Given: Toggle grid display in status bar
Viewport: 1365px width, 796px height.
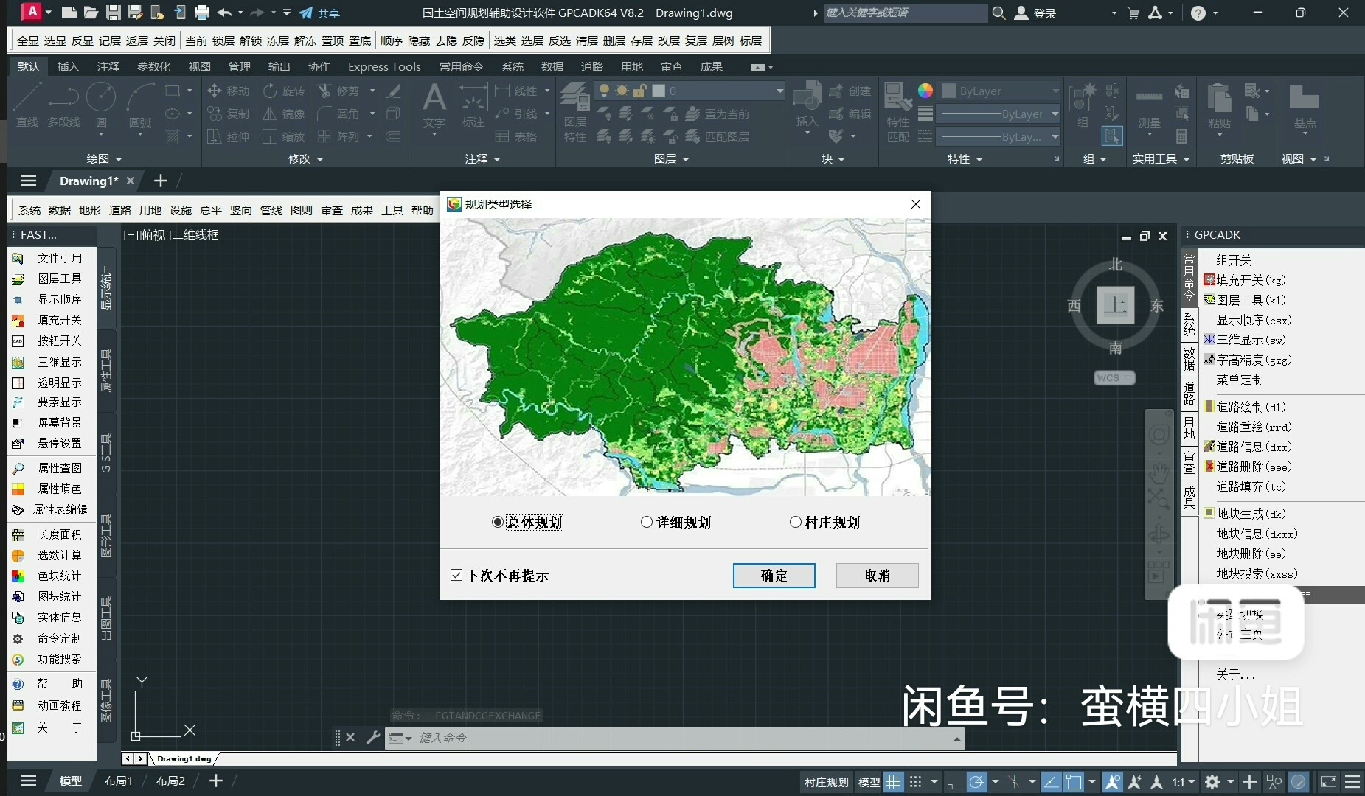Looking at the screenshot, I should [893, 782].
